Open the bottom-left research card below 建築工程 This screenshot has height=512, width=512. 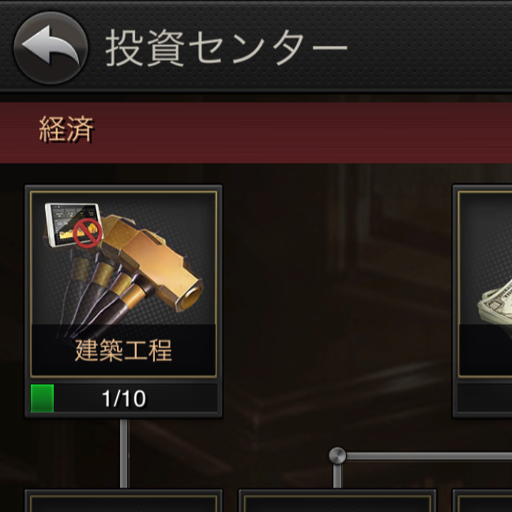click(124, 501)
